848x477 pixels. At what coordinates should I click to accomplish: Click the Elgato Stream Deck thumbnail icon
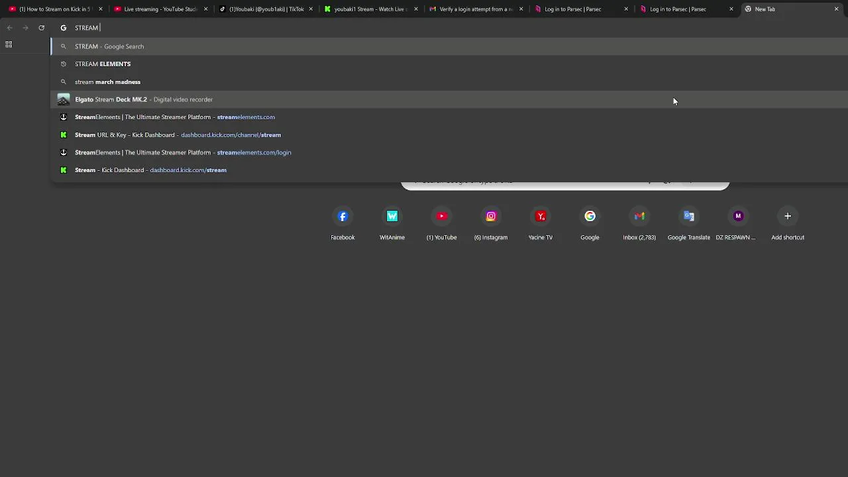click(64, 99)
